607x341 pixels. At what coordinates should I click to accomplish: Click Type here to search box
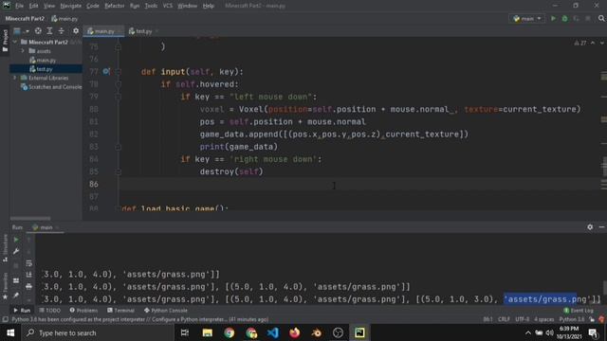click(x=98, y=332)
